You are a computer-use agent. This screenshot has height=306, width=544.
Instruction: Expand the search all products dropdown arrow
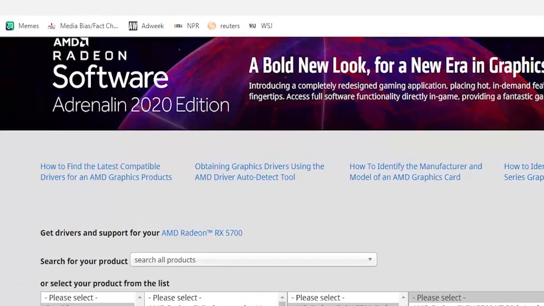pyautogui.click(x=370, y=260)
